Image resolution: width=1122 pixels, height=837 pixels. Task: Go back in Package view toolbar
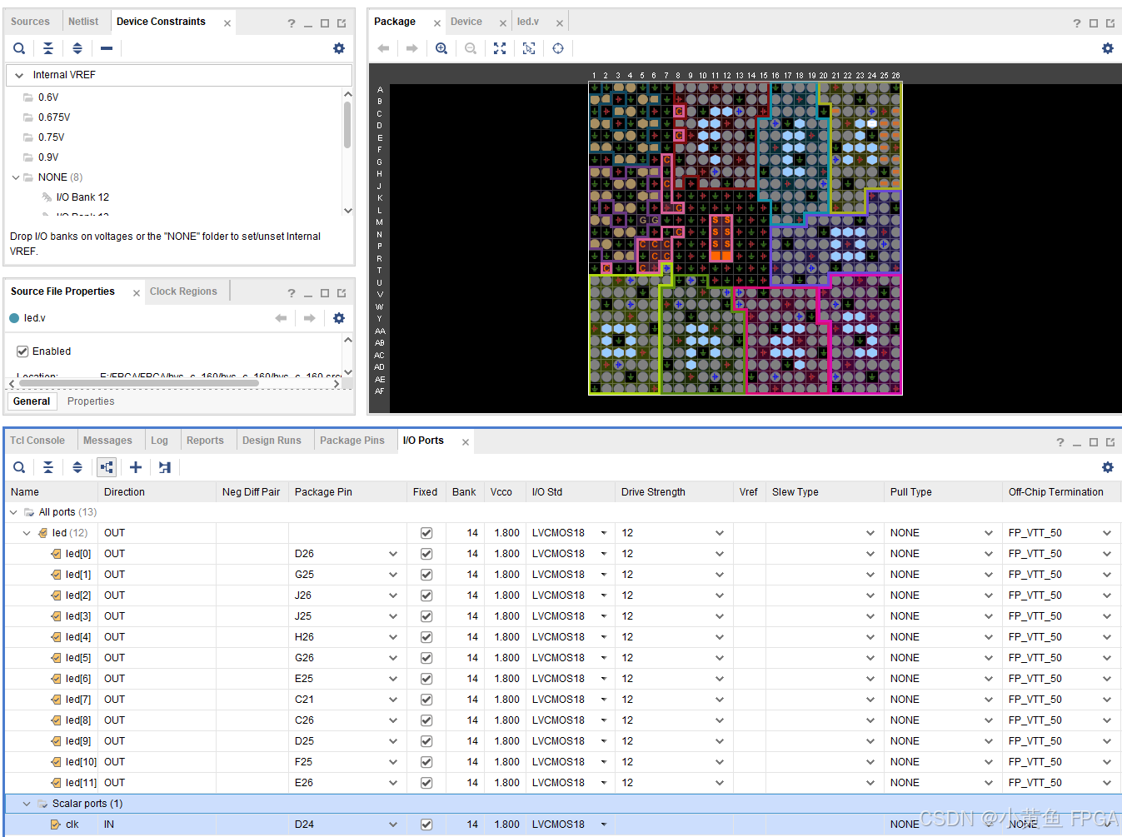tap(383, 48)
